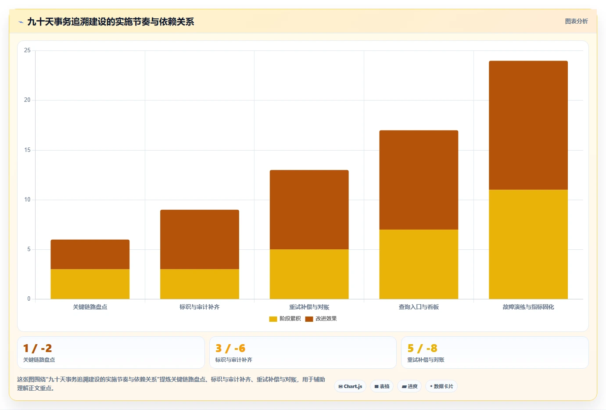The width and height of the screenshot is (606, 410).
Task: Click the yellow bar segment for 标识与审计补齐
Action: pyautogui.click(x=200, y=284)
